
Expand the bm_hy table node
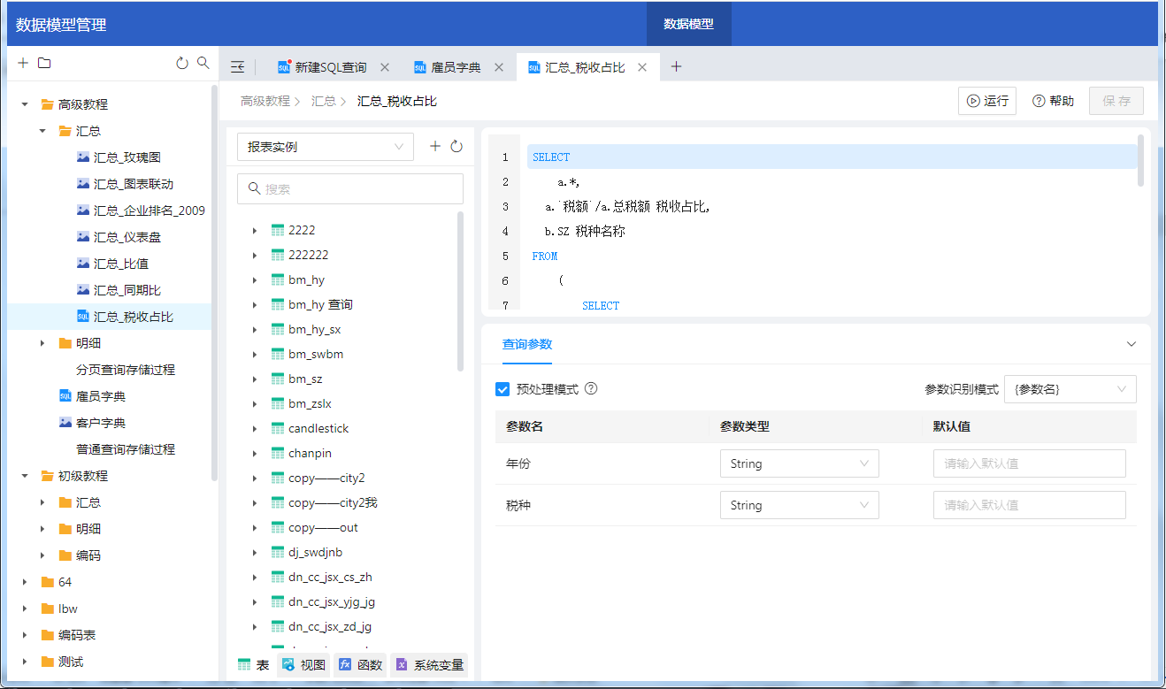pos(255,280)
